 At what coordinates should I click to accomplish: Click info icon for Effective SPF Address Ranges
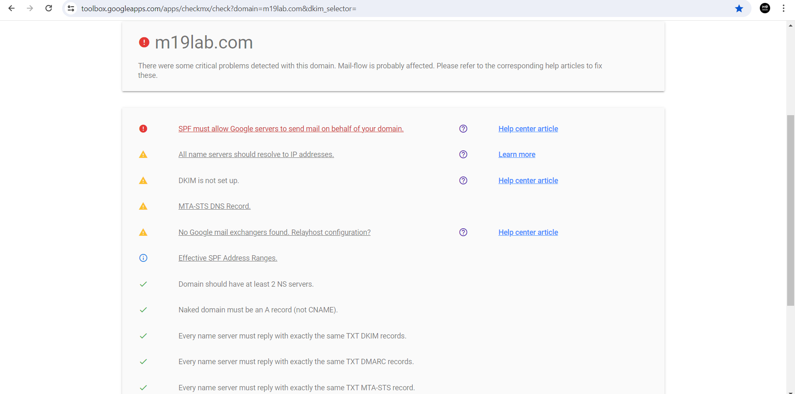tap(143, 258)
